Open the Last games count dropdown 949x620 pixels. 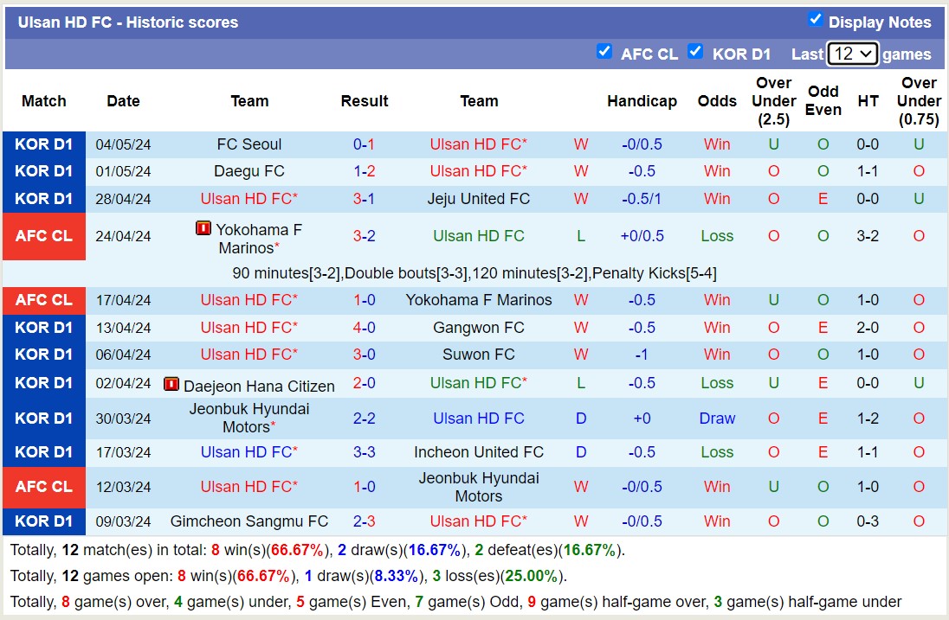852,54
